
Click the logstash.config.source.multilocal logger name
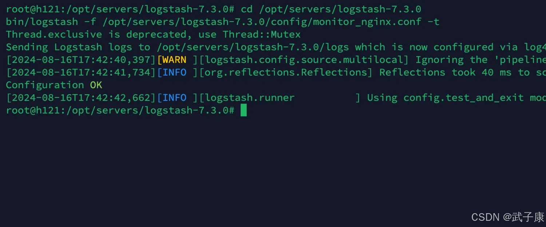click(304, 60)
